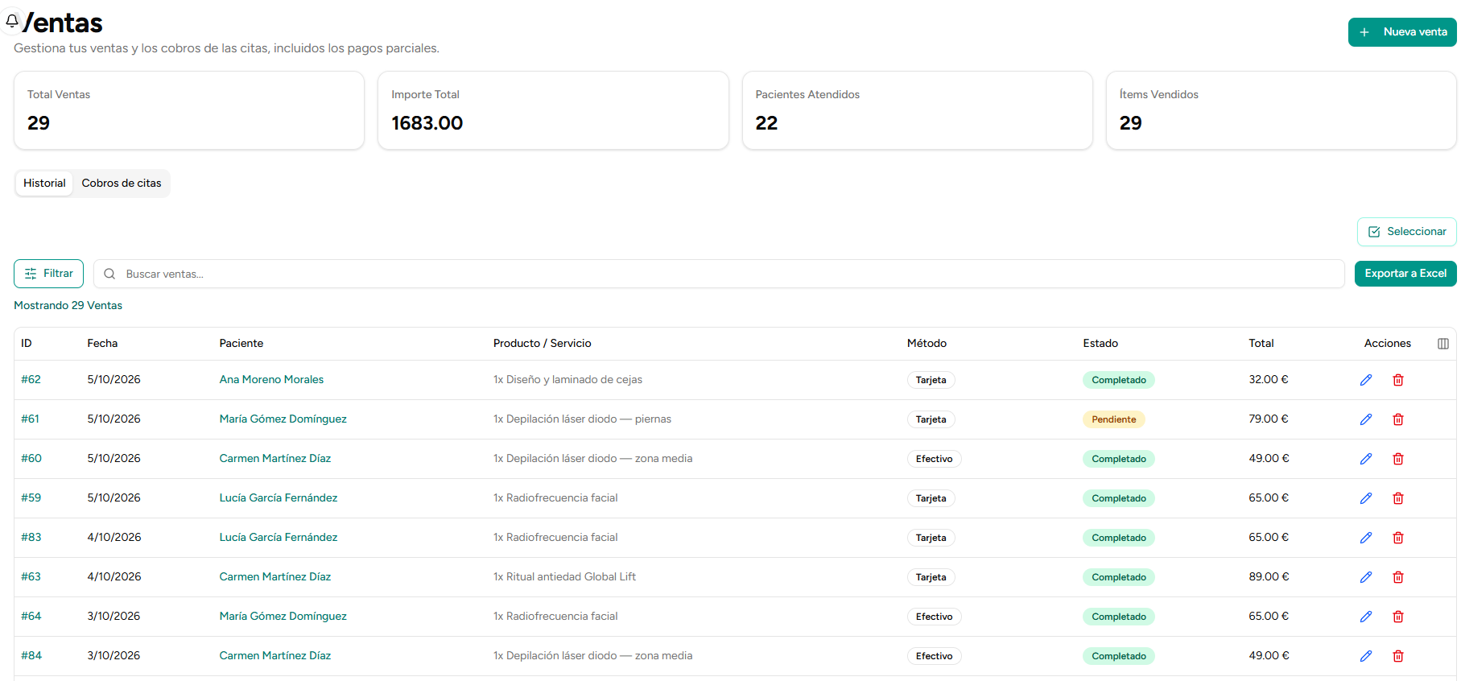
Task: Switch to the Historial tab
Action: (x=44, y=184)
